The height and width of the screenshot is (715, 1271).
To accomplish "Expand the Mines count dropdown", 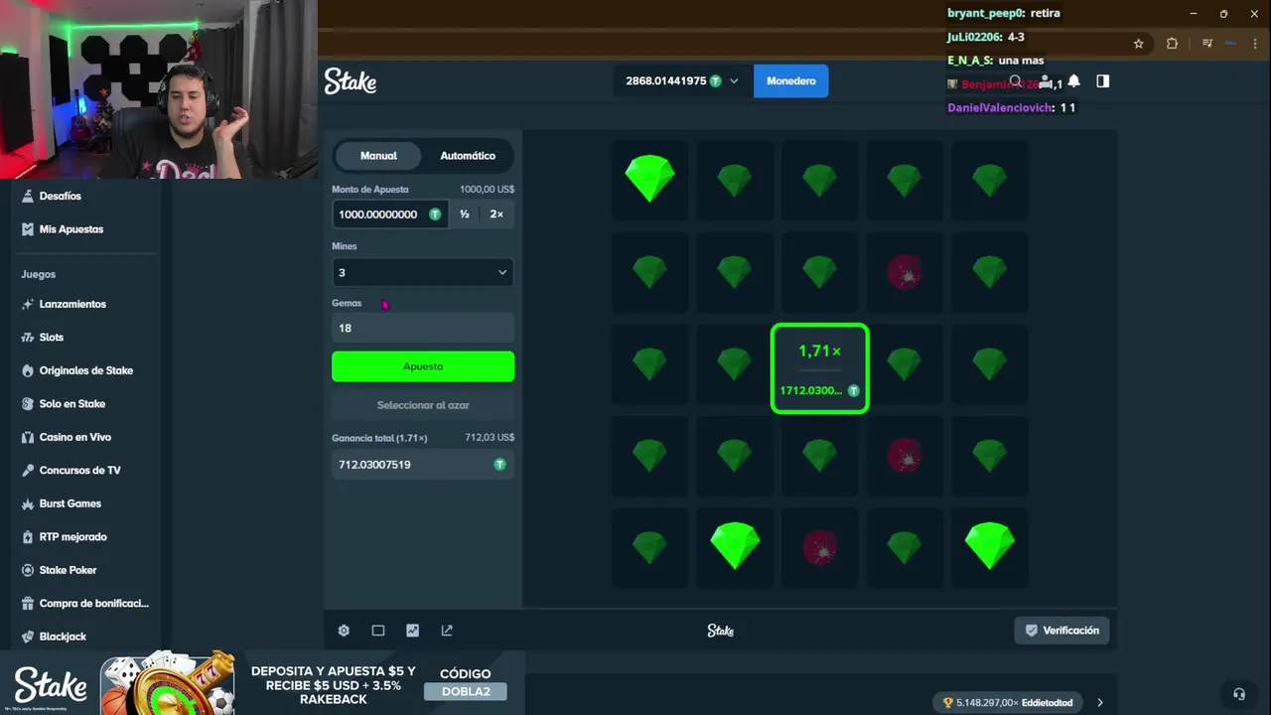I will click(423, 272).
